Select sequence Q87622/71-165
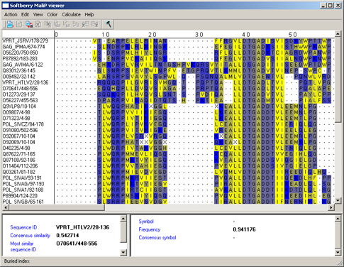This screenshot has width=344, height=267. pos(19,154)
